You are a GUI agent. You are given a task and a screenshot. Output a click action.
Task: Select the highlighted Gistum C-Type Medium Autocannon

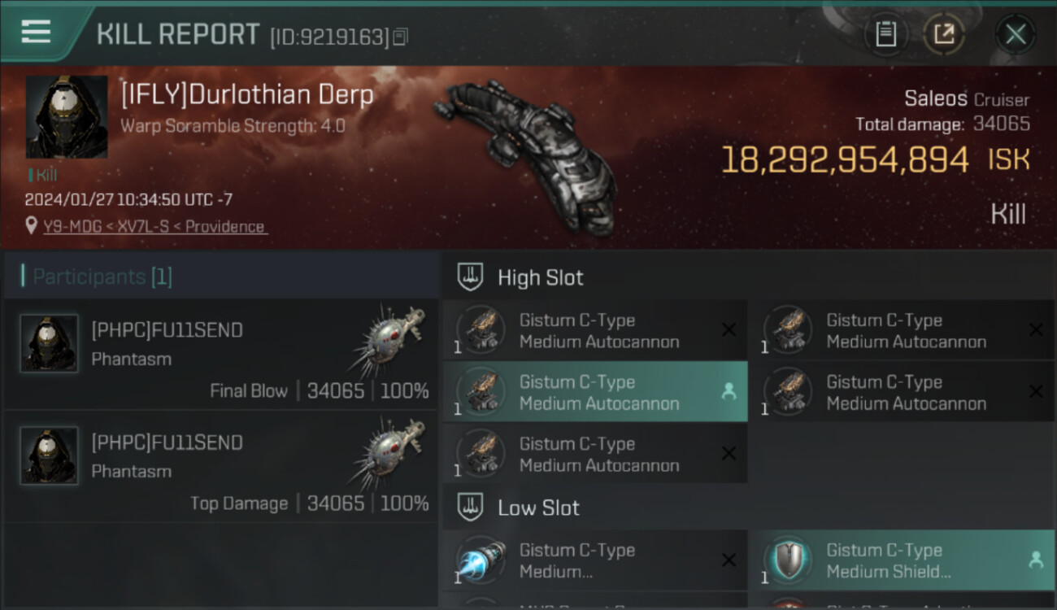pos(595,392)
